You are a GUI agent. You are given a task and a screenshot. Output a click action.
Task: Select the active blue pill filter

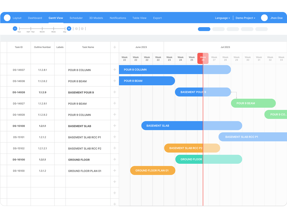pos(204,29)
